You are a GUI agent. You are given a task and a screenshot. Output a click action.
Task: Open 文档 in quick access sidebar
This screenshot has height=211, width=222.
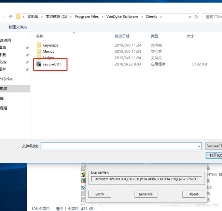3,62
